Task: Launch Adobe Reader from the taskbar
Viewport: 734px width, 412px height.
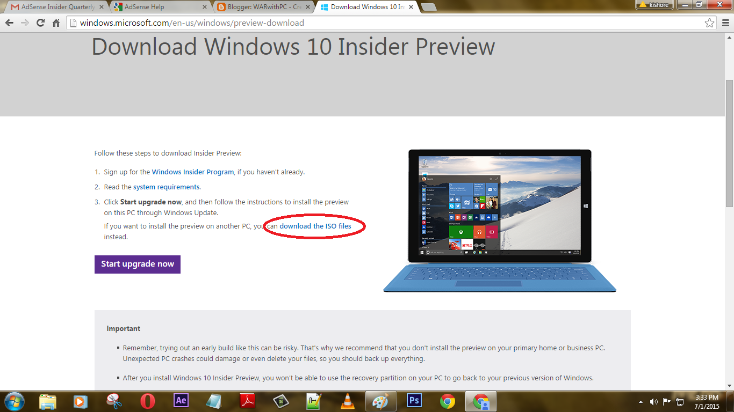Action: coord(247,401)
